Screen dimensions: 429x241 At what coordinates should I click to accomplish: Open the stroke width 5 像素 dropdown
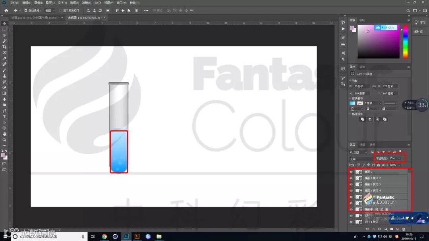[x=380, y=103]
